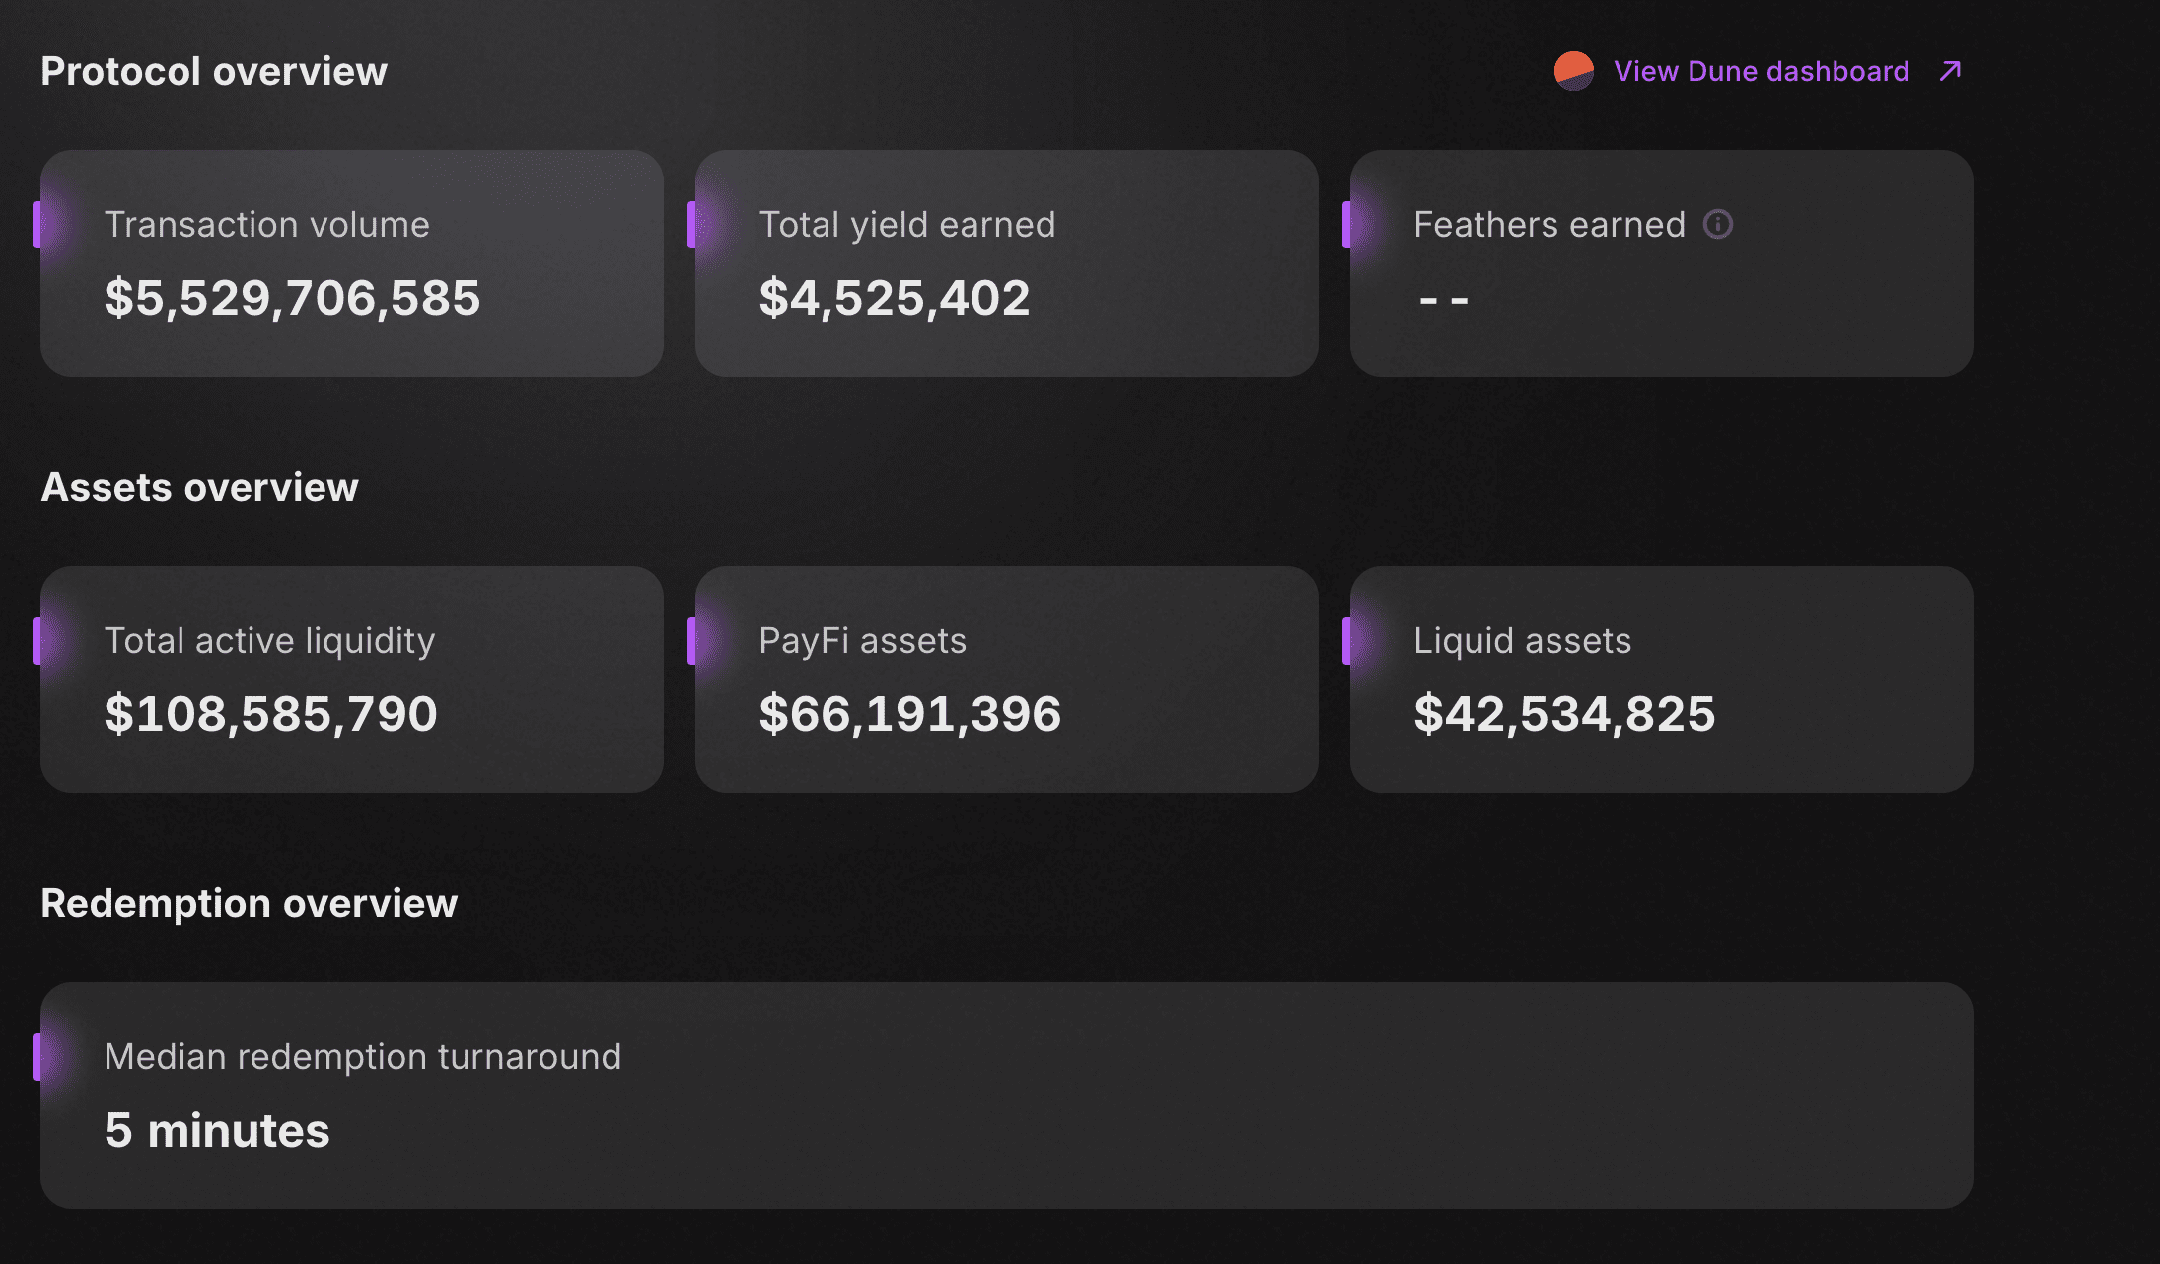The image size is (2160, 1264).
Task: Select the Total active liquidity card
Action: [351, 678]
